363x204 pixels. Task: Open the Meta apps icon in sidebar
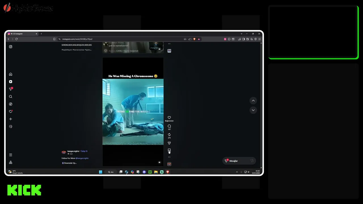click(10, 162)
